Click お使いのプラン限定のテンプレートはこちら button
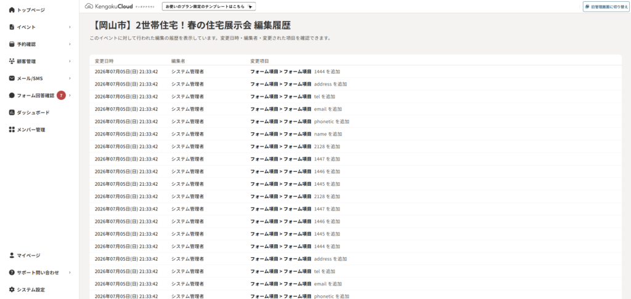631x299 pixels. (209, 7)
